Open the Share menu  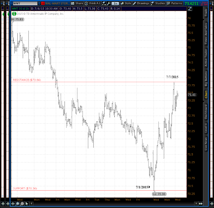[77, 3]
